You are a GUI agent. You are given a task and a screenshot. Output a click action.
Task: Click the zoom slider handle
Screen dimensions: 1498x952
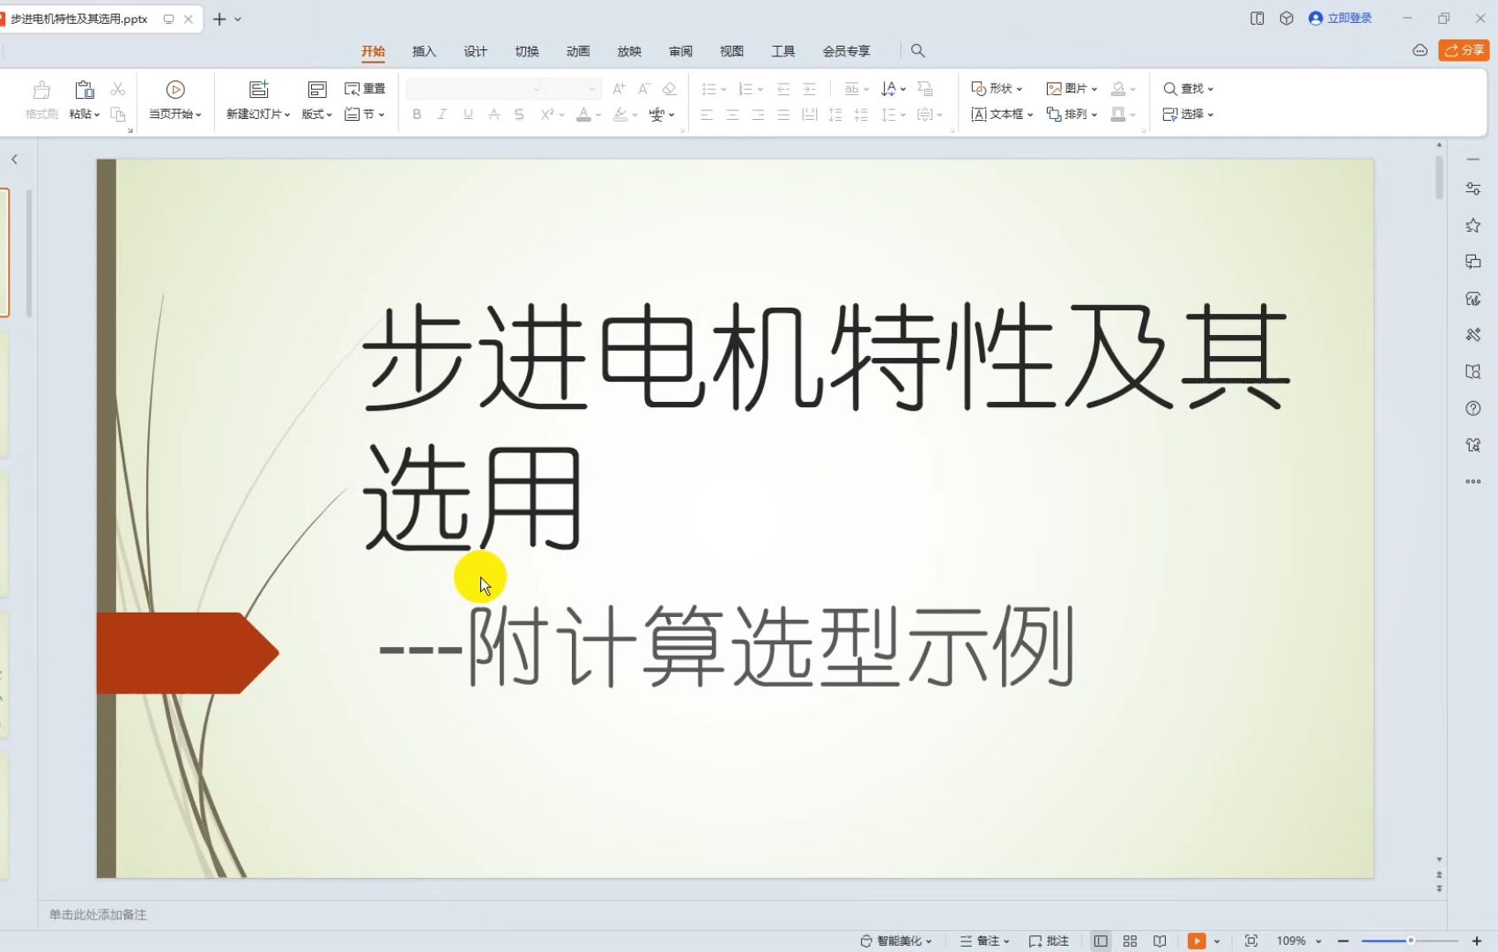pos(1410,941)
